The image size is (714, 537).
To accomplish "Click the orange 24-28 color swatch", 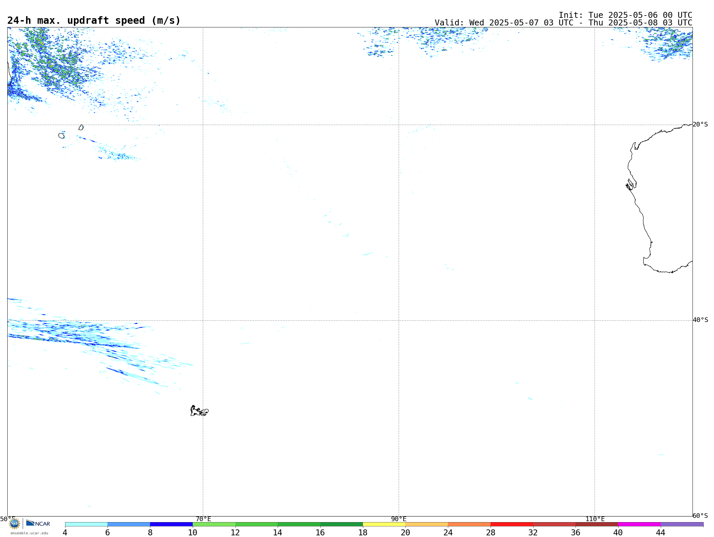I will click(469, 524).
